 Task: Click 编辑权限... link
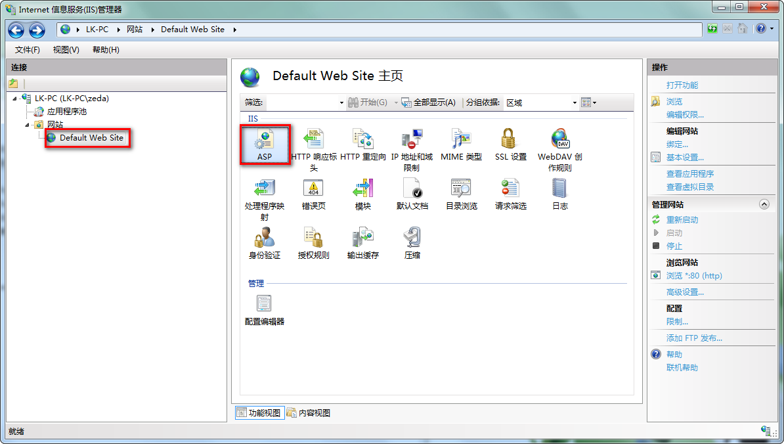pos(685,114)
